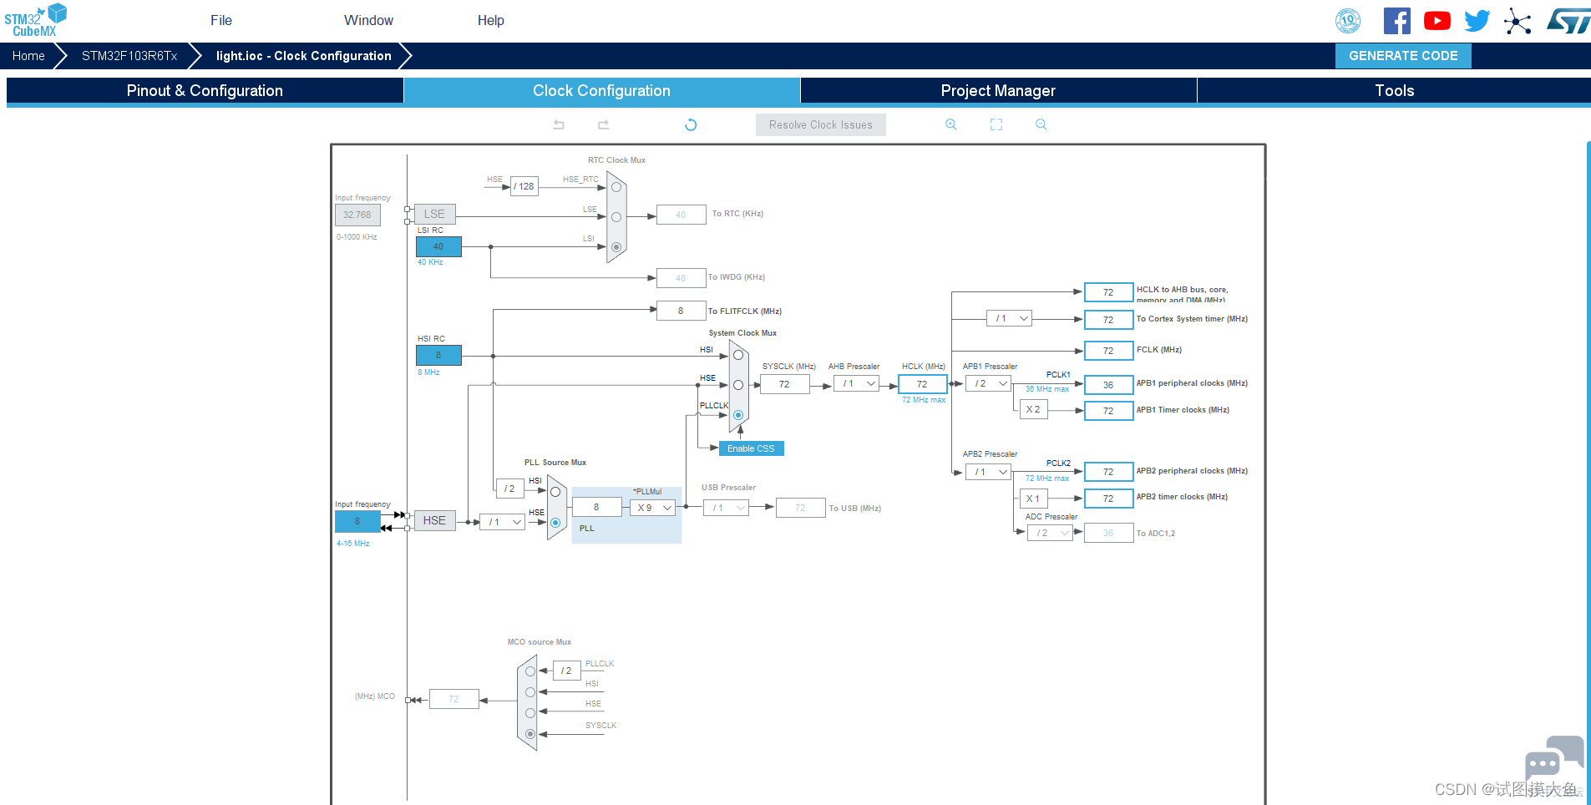Open the ST 10-year anniversary badge
Viewport: 1591px width, 805px height.
point(1348,21)
